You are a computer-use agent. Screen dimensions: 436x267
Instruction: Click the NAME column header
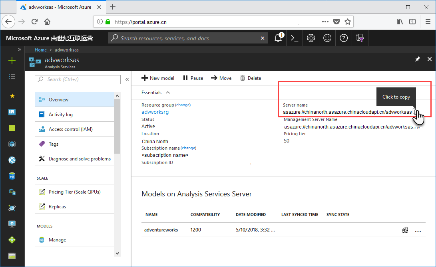(151, 214)
